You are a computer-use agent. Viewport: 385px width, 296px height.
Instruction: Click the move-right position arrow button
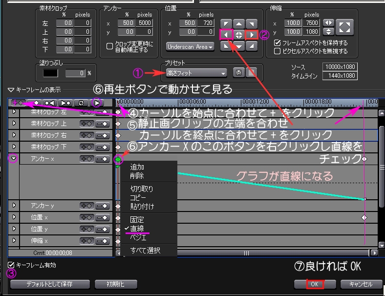pos(251,35)
